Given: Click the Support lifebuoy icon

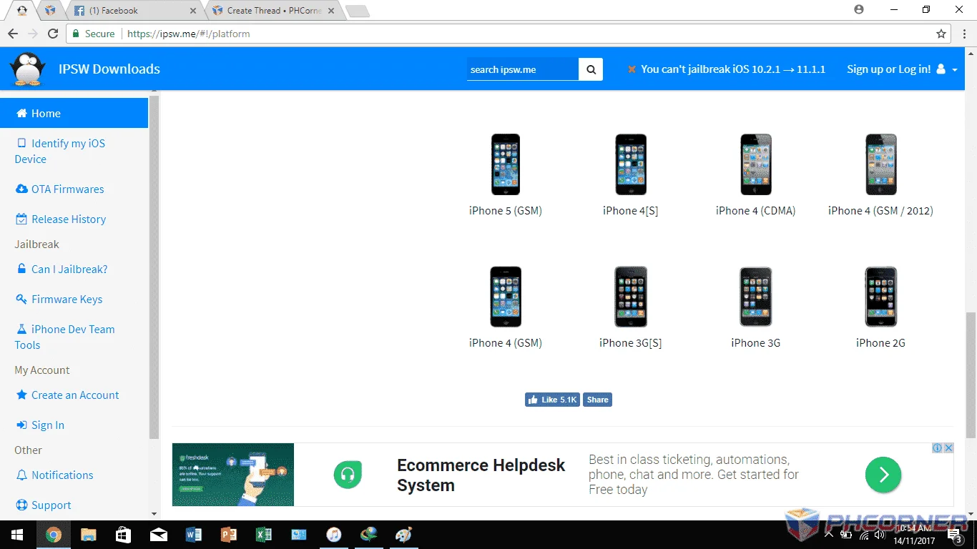Looking at the screenshot, I should click(x=21, y=505).
